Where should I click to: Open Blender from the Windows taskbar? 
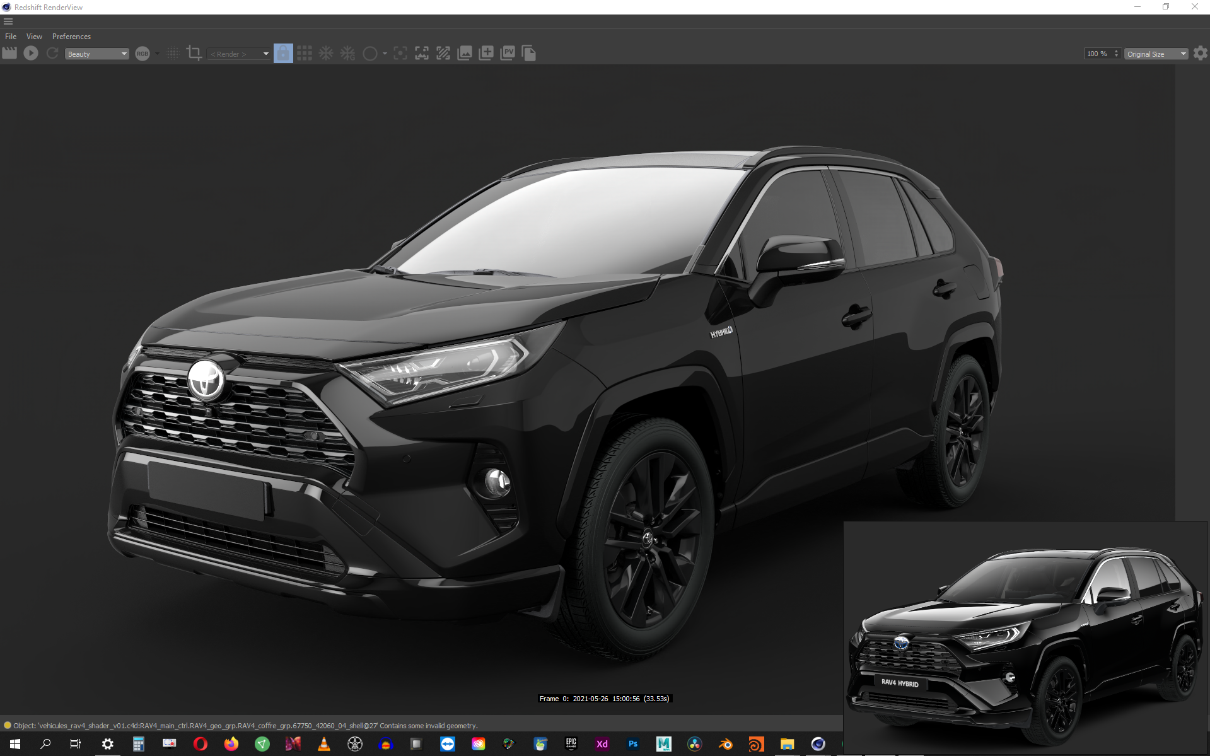point(726,744)
